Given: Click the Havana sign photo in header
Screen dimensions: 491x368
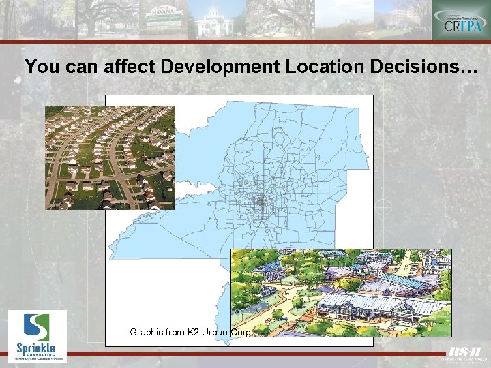Looking at the screenshot, I should 164,19.
